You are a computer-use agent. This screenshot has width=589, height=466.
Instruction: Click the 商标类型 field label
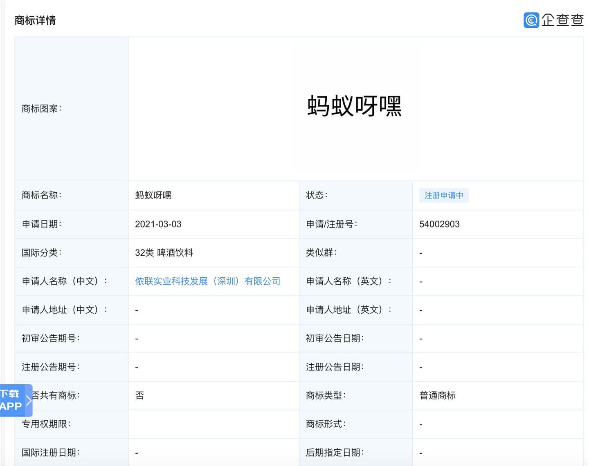pyautogui.click(x=326, y=396)
